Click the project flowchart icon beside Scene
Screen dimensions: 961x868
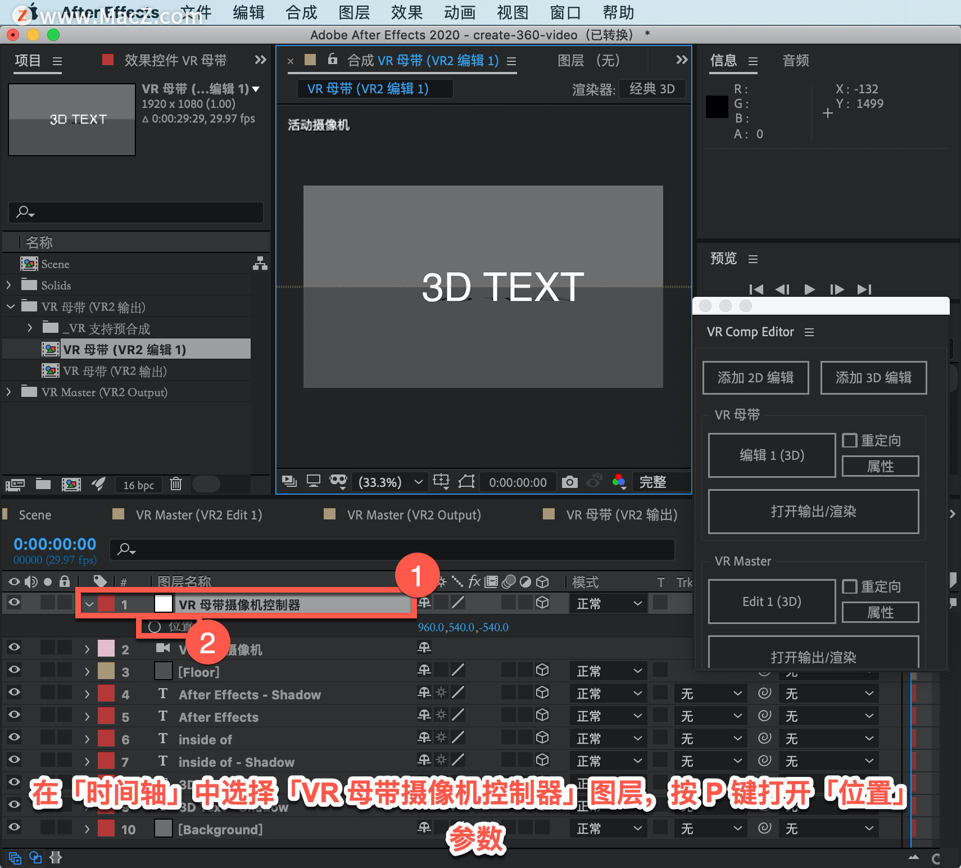[260, 263]
